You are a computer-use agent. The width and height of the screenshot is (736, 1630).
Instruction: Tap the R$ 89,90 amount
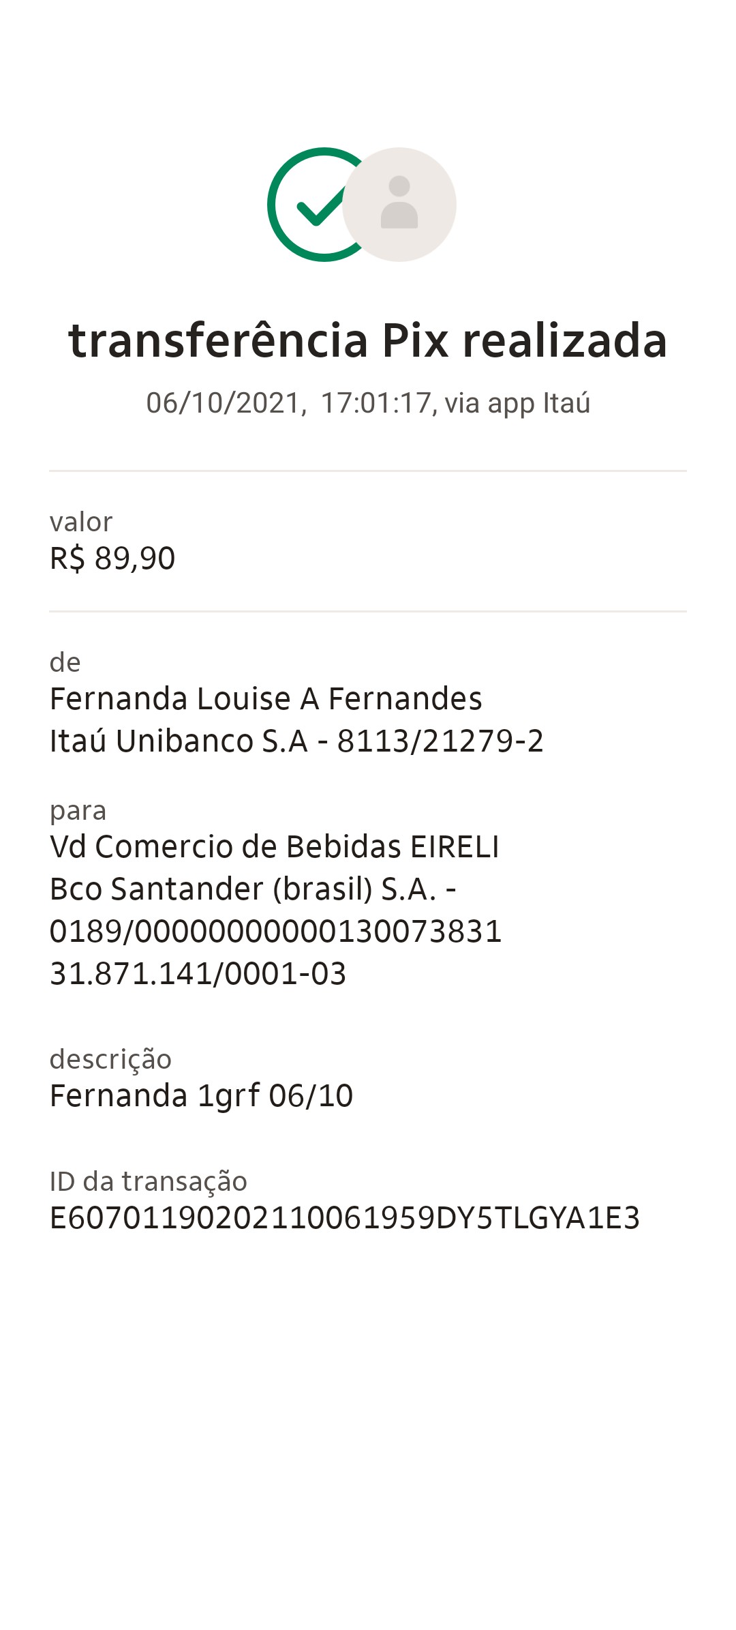point(112,559)
